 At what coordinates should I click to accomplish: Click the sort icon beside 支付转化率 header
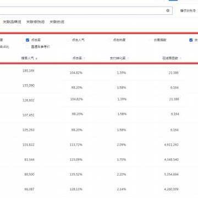128,58
